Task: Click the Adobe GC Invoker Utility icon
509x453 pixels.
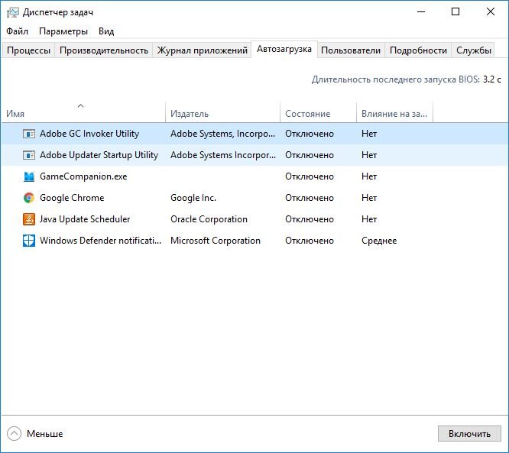Action: (29, 134)
